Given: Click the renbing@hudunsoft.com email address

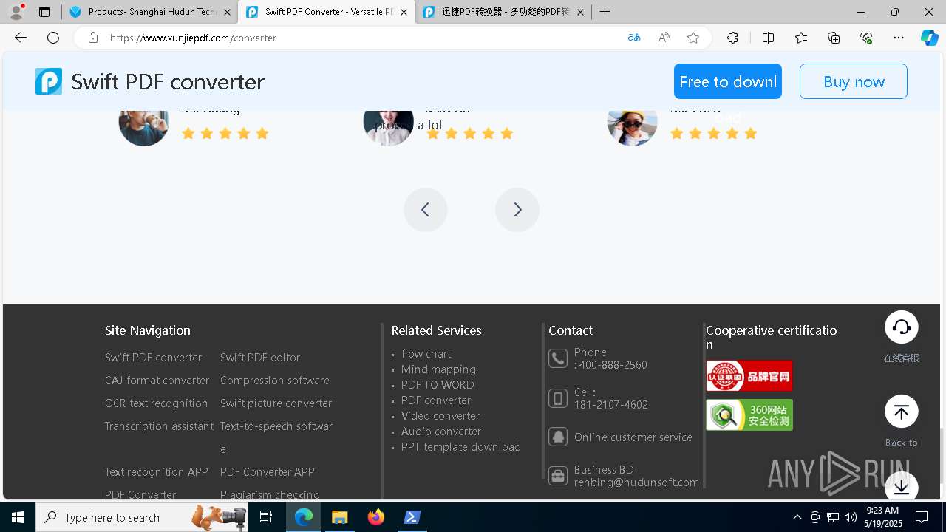Looking at the screenshot, I should coord(636,482).
